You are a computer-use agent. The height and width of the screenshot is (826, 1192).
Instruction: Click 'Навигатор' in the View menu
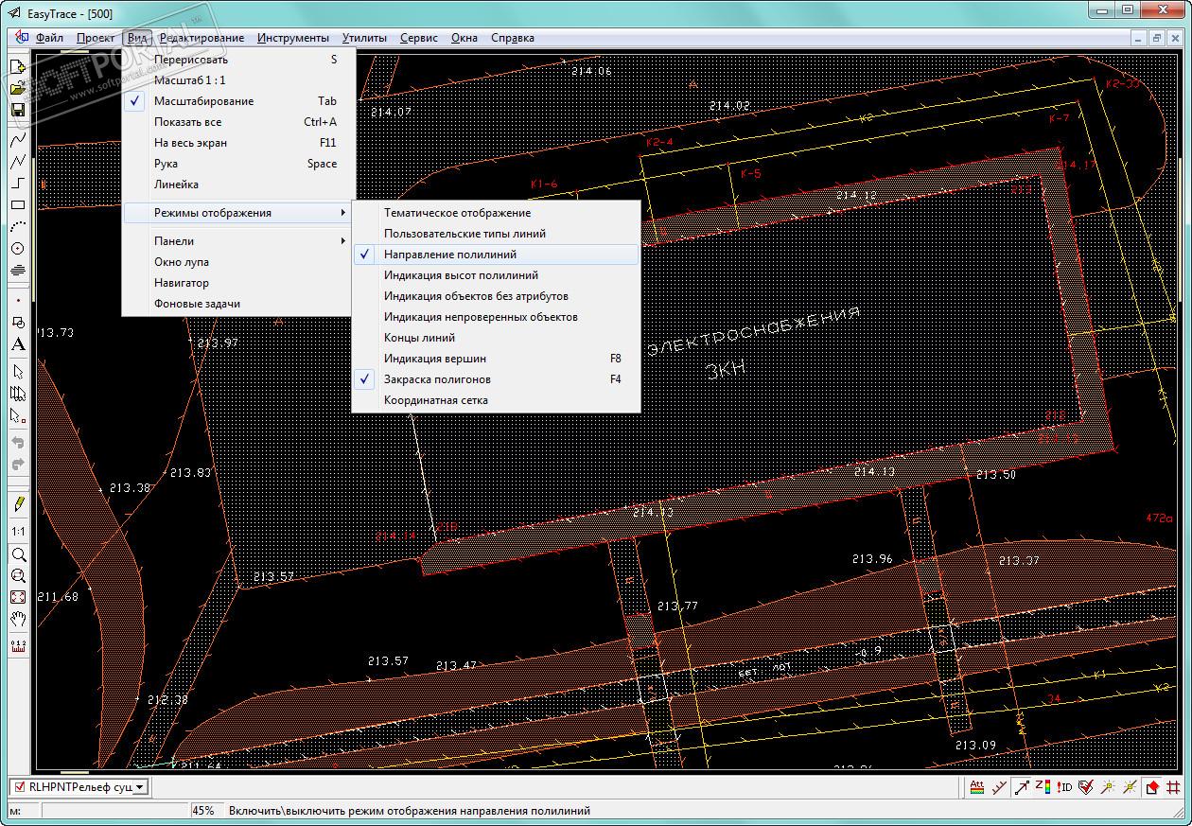pos(182,283)
